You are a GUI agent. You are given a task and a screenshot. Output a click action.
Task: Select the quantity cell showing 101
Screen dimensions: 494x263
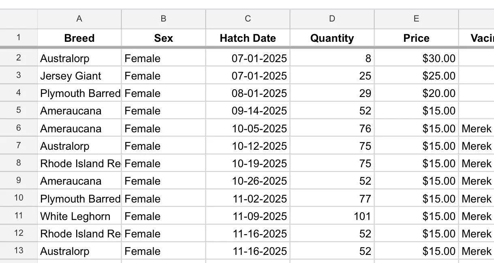(332, 216)
